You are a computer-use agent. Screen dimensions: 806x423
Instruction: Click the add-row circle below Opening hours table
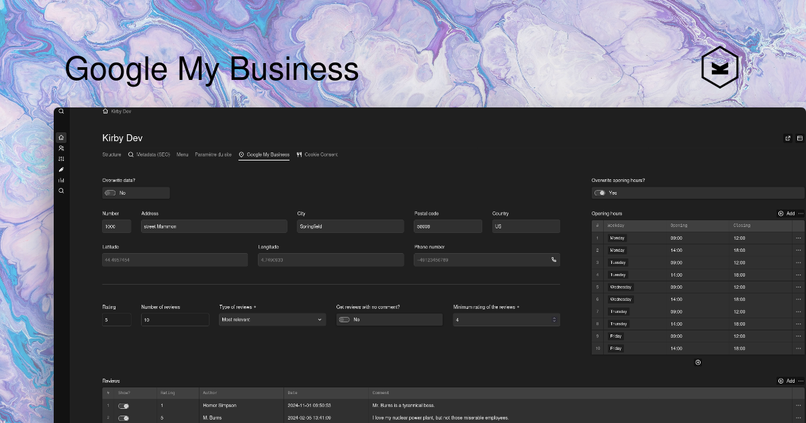[x=698, y=362]
